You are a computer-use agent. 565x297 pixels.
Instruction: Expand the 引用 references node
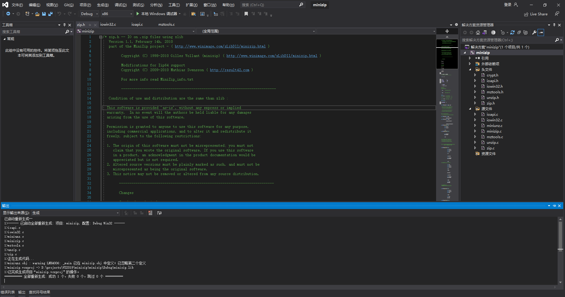(470, 58)
